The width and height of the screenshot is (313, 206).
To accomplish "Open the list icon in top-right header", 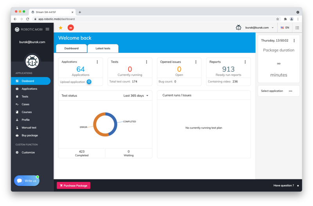I will pos(297,28).
